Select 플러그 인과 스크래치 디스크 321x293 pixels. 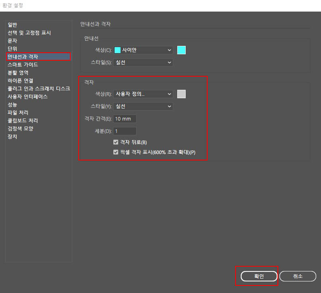pyautogui.click(x=39, y=89)
